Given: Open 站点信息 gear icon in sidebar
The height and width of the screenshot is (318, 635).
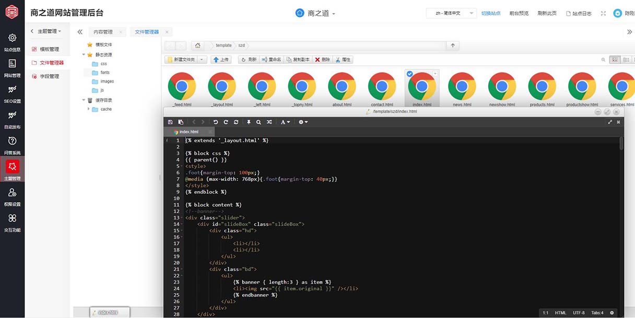Looking at the screenshot, I should click(13, 38).
